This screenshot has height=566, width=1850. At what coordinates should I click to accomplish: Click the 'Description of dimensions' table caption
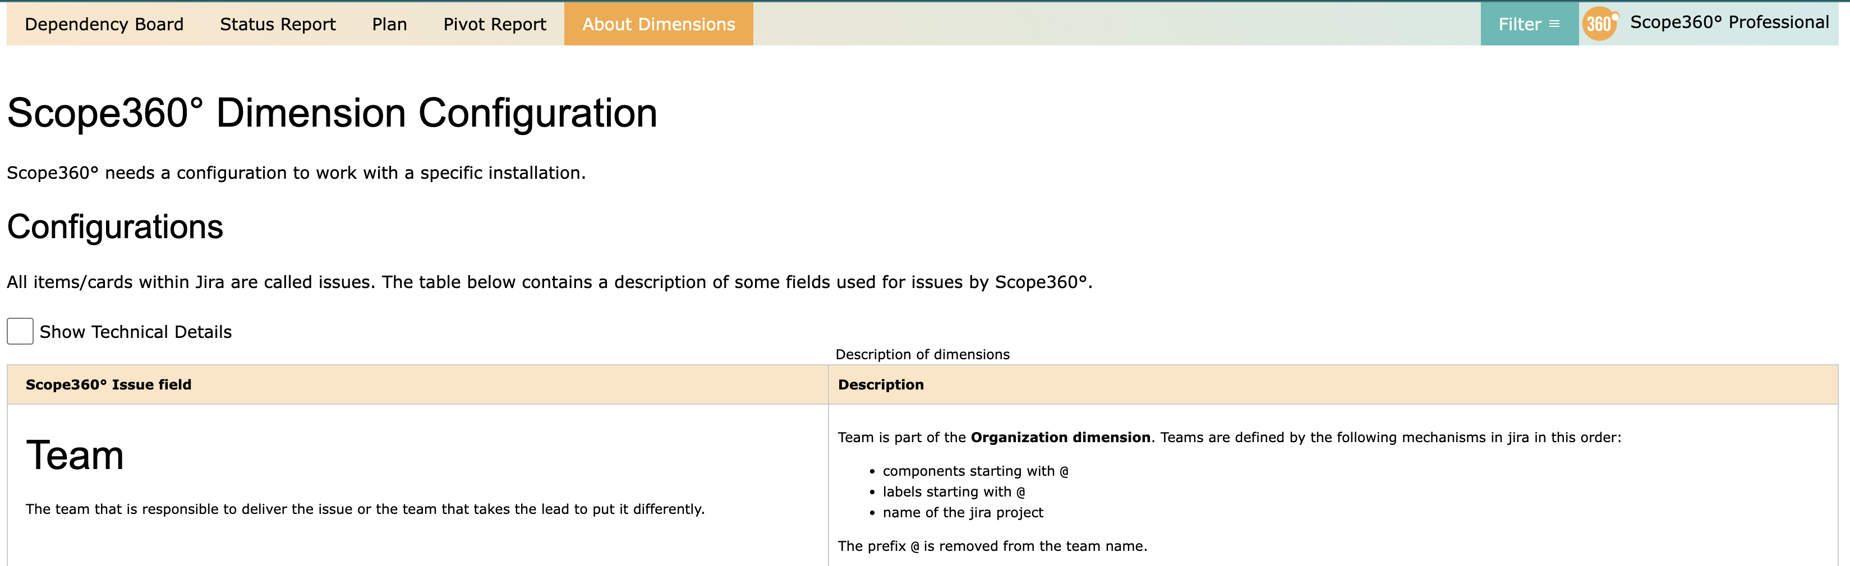(922, 354)
